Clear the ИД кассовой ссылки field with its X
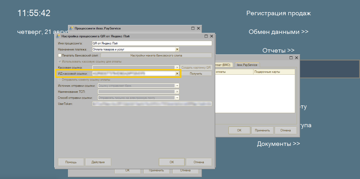The height and width of the screenshot is (179, 360). pos(177,74)
